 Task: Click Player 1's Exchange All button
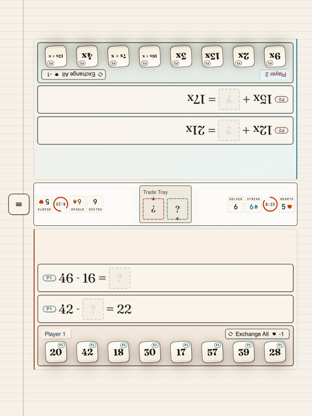(257, 334)
